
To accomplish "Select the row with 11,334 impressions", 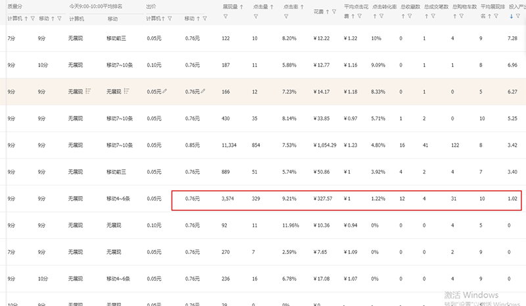I will (229, 145).
